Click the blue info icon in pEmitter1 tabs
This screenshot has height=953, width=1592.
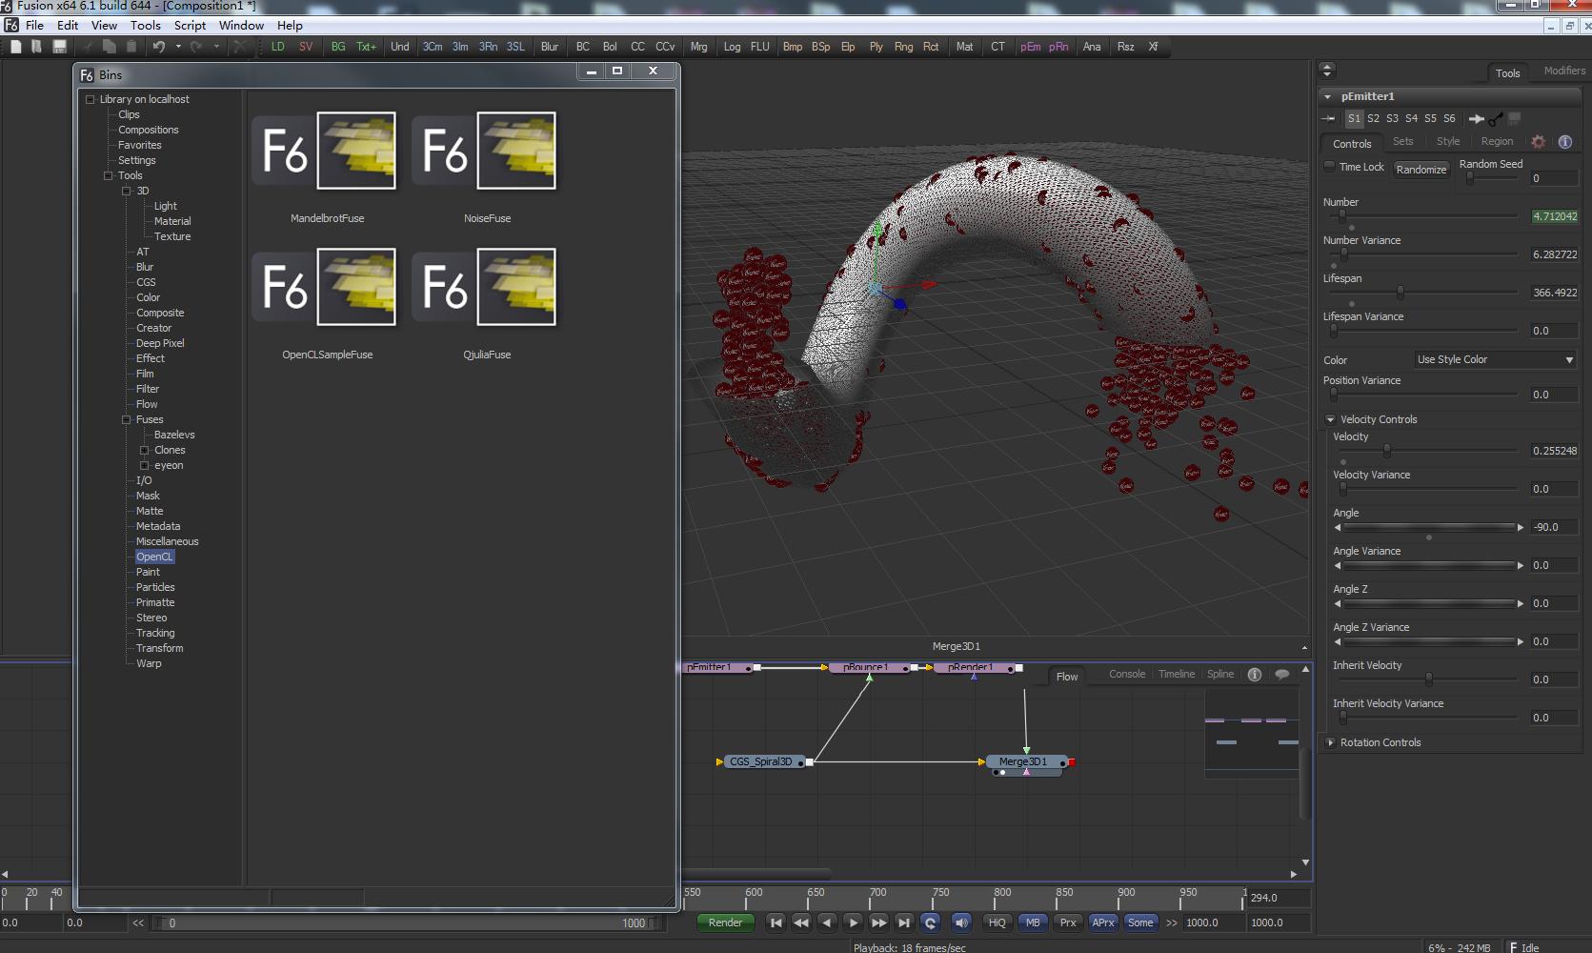[1564, 142]
